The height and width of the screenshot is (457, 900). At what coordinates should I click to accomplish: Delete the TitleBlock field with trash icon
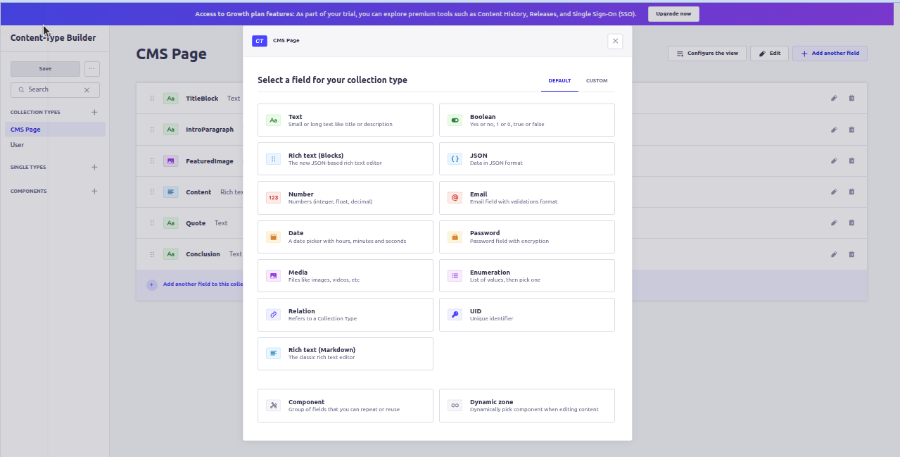pyautogui.click(x=851, y=99)
